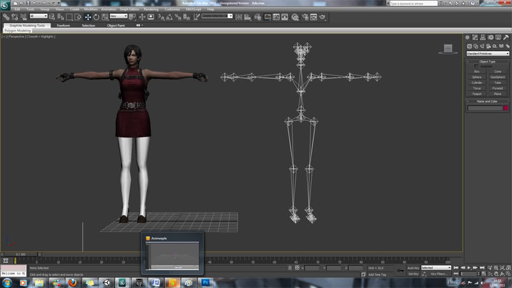Click the Zoom Extents All icon
512x288 pixels.
[x=508, y=268]
